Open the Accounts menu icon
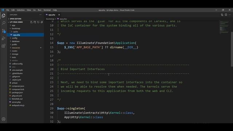Image resolution: width=233 pixels, height=131 pixels. [x=3, y=119]
